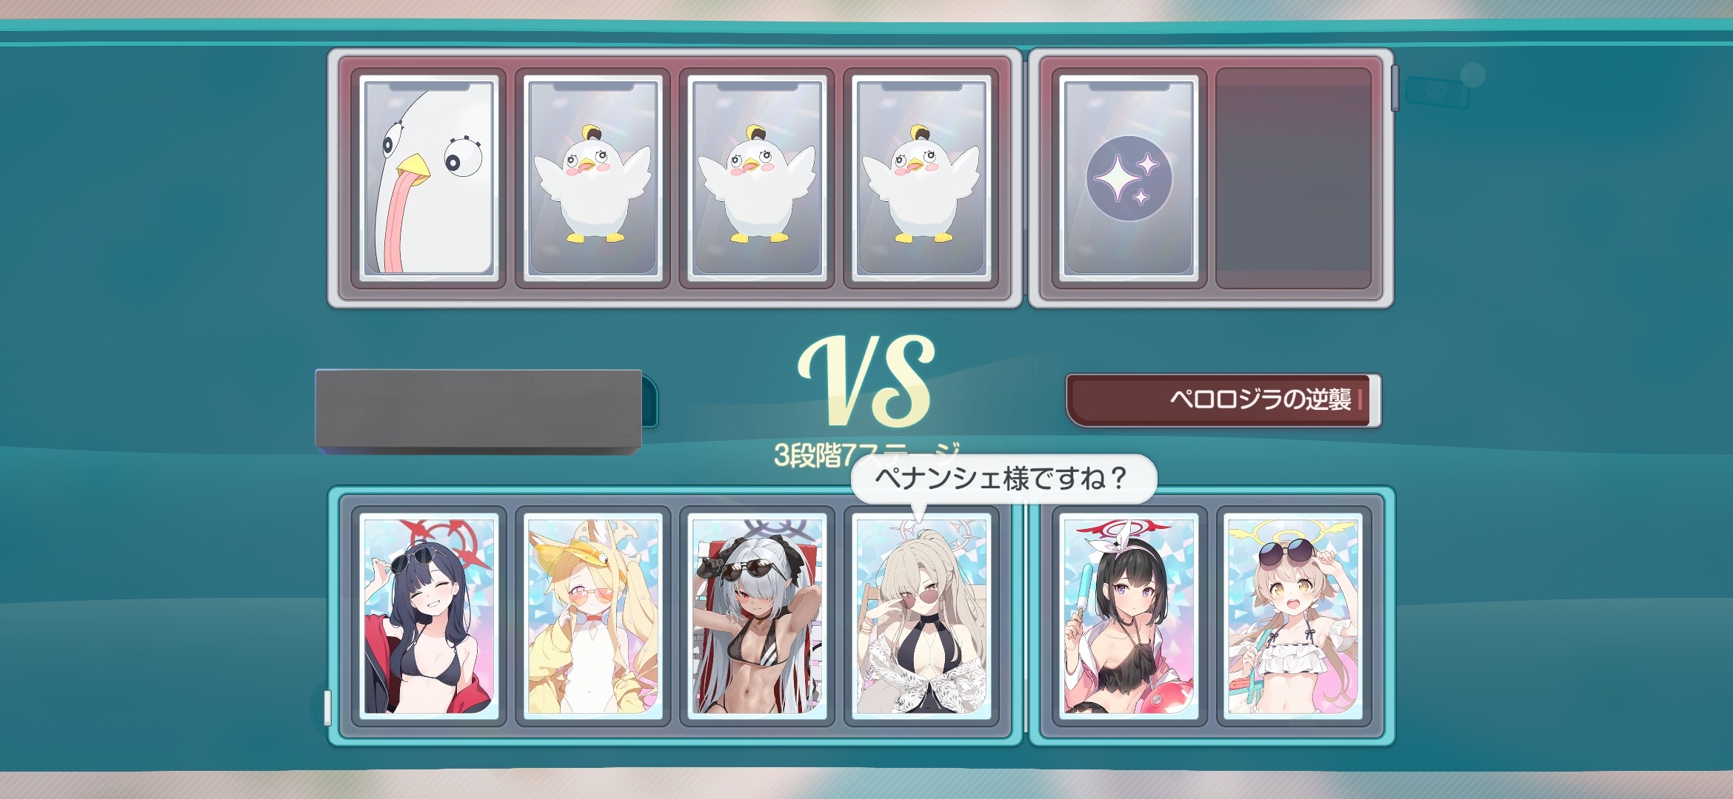The image size is (1733, 799).
Task: Select the silver-haired sunglasses girl card
Action: pos(757,616)
